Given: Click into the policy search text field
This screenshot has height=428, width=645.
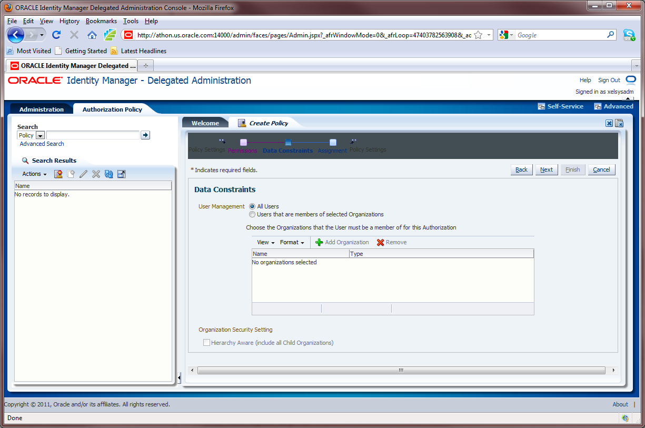Looking at the screenshot, I should [x=93, y=135].
